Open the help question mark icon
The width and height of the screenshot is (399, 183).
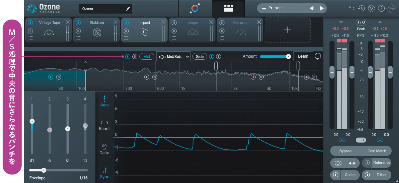(381, 8)
